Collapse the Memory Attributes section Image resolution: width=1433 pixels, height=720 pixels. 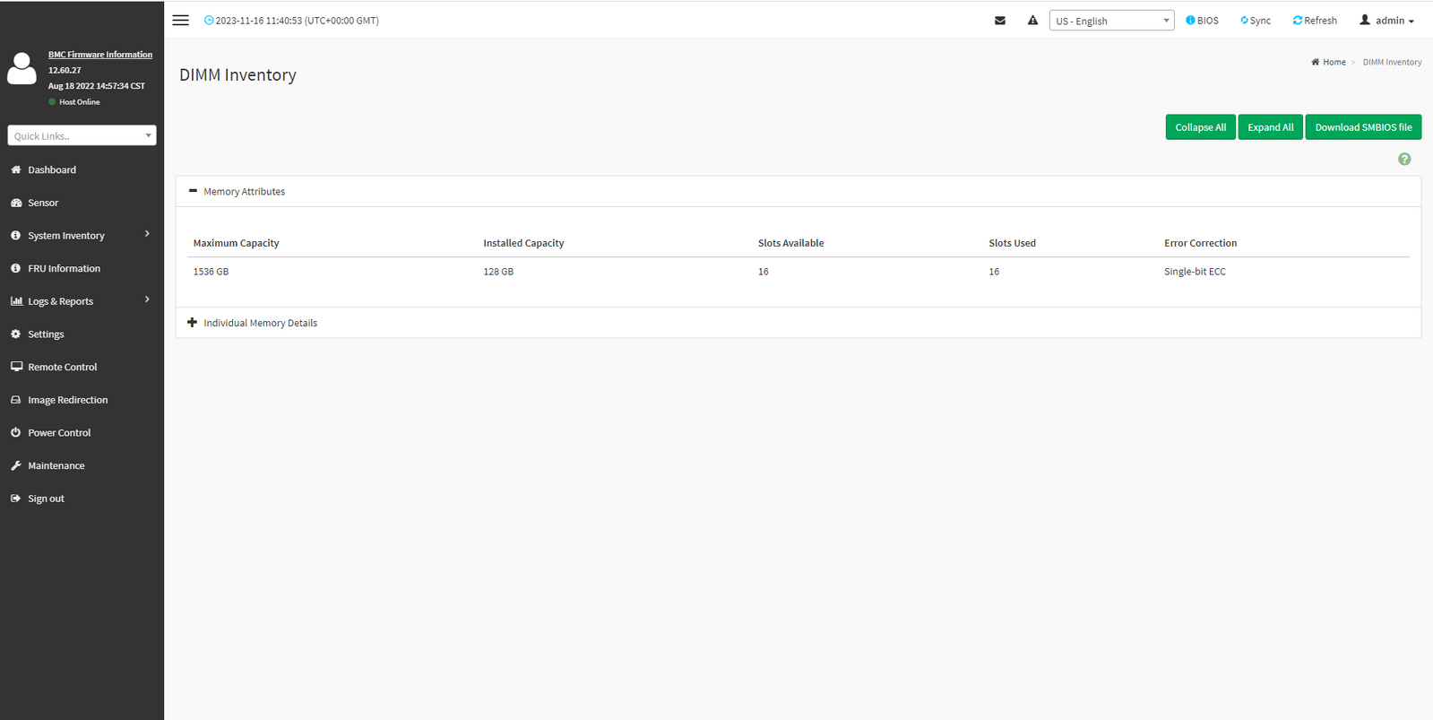(193, 191)
